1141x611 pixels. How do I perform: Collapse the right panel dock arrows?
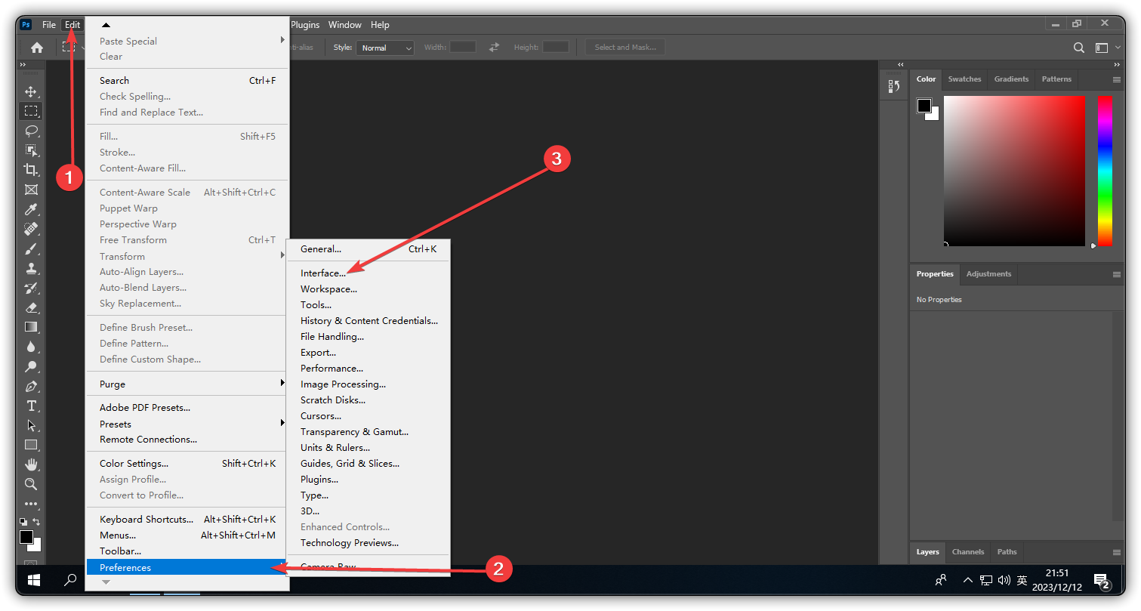[1117, 65]
